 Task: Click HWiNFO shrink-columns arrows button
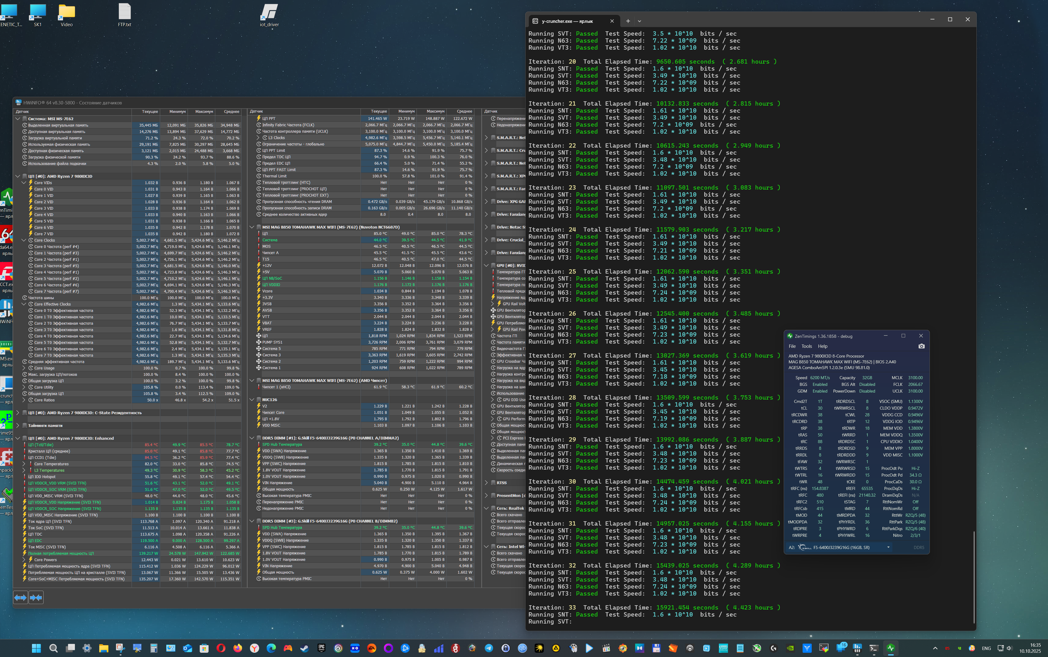[36, 597]
